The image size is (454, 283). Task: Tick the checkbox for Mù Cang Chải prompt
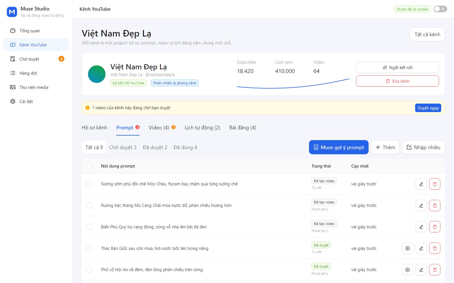pos(89,205)
